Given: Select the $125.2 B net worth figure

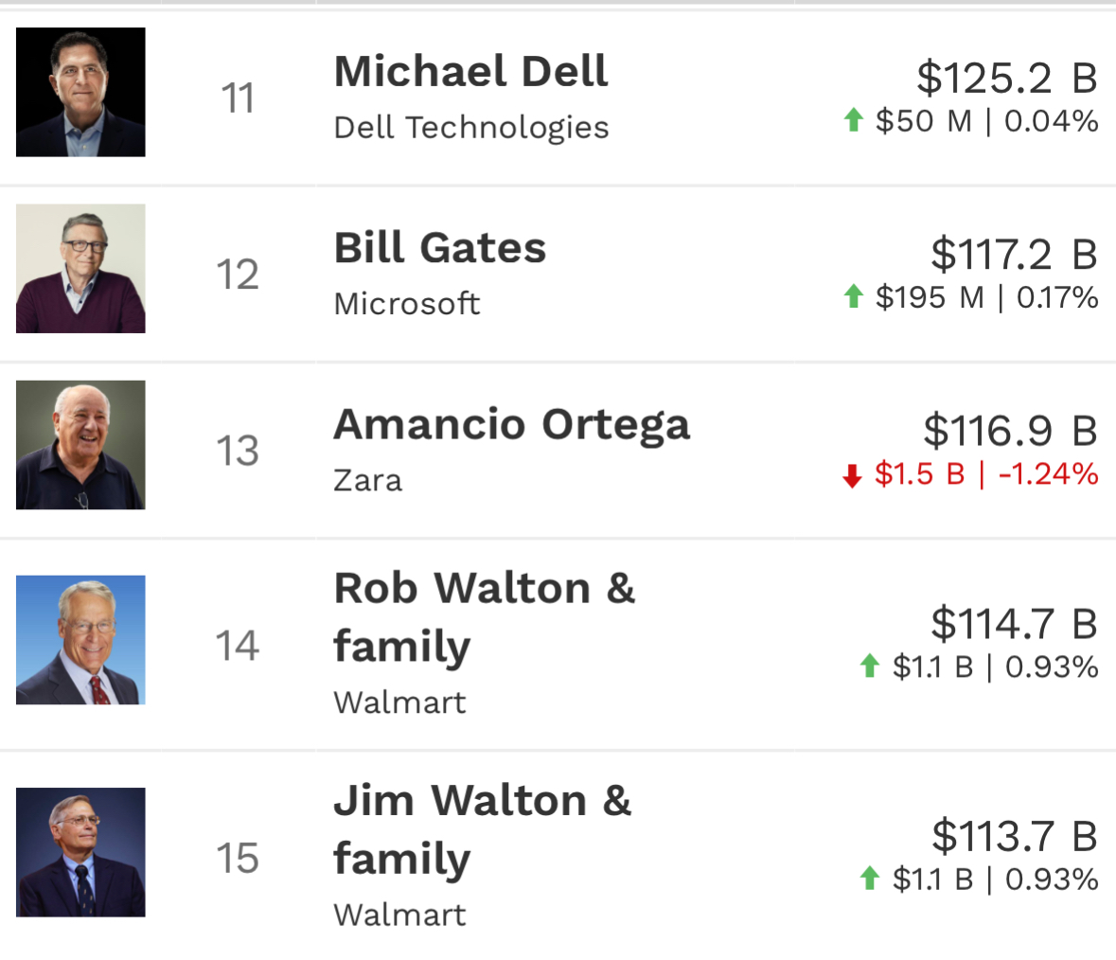Looking at the screenshot, I should tap(1007, 78).
